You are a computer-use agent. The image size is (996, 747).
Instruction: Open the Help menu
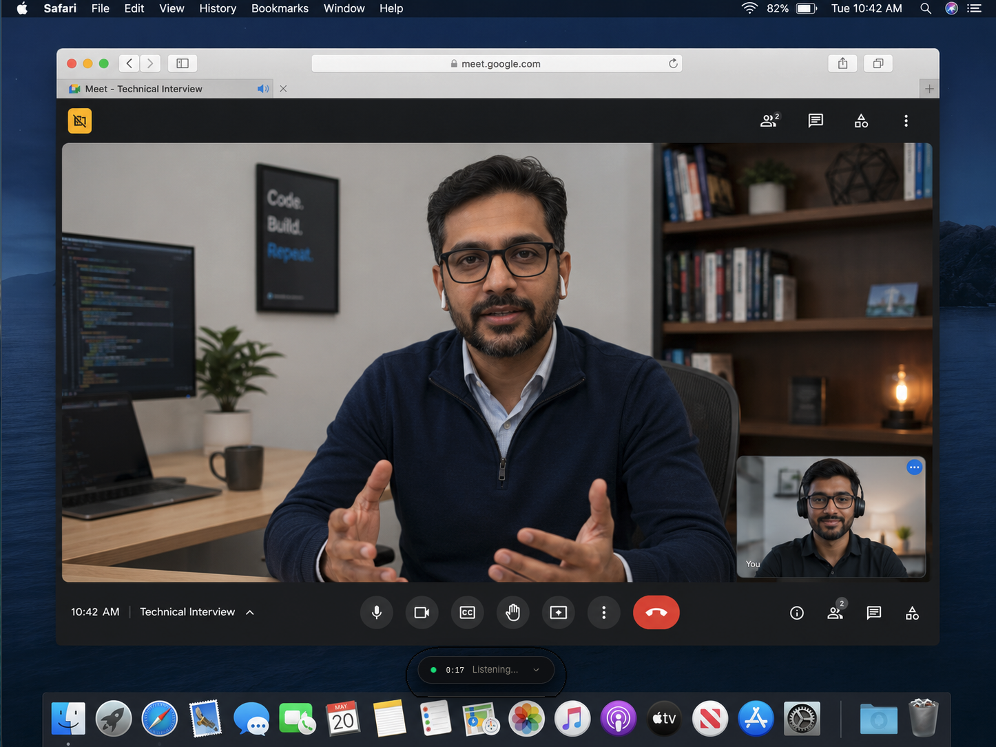tap(391, 8)
